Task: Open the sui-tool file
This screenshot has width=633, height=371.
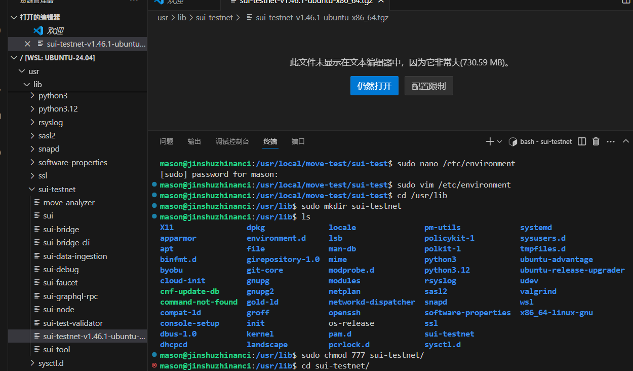Action: 57,350
